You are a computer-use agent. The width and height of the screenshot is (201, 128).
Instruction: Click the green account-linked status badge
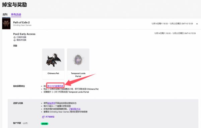(x=45, y=124)
